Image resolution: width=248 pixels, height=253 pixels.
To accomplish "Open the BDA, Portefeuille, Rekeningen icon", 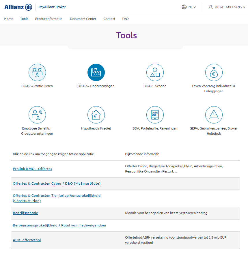I will 155,115.
